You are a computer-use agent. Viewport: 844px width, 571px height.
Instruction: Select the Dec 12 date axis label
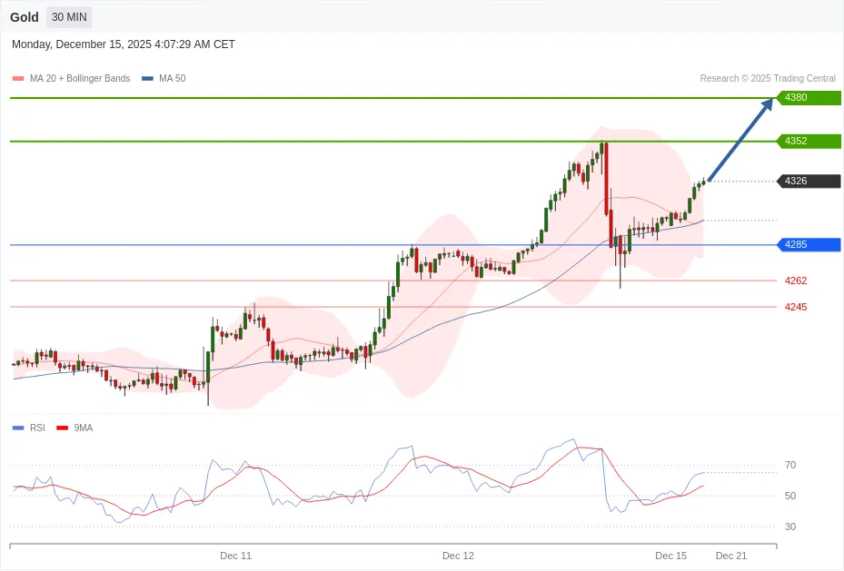[458, 556]
